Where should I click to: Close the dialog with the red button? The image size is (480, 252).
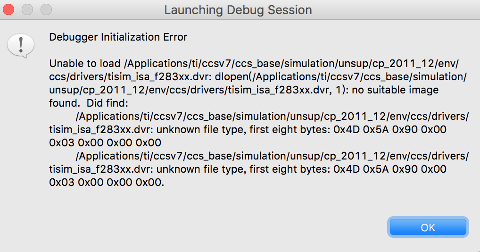click(9, 9)
